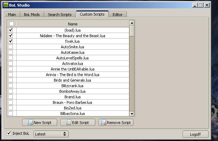Click the New Script button

[40, 123]
